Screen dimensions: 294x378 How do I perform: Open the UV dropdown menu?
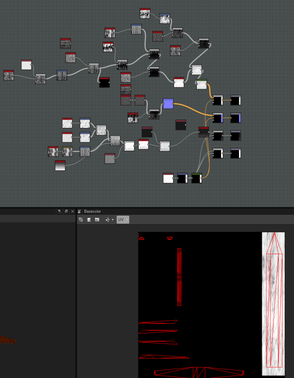pos(123,220)
